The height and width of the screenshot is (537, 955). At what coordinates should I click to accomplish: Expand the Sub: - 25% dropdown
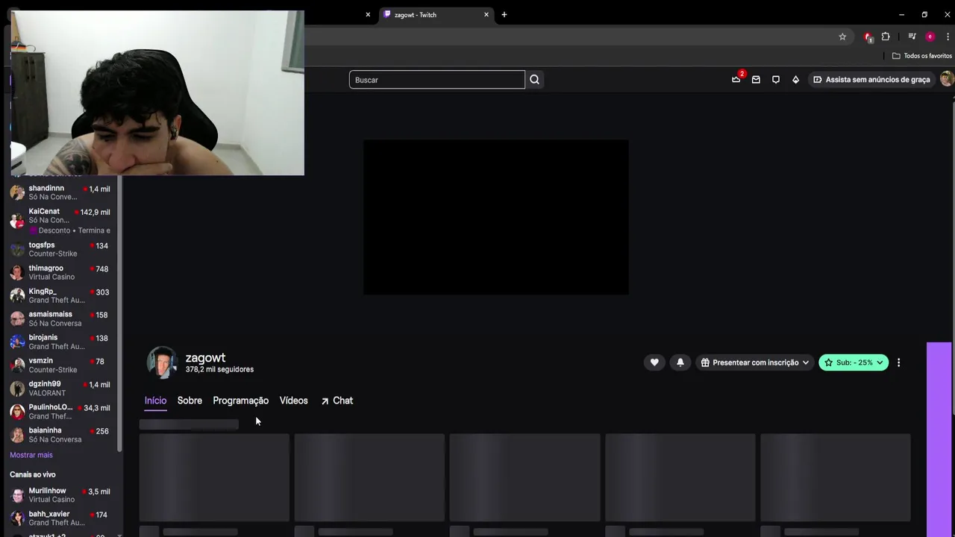854,362
